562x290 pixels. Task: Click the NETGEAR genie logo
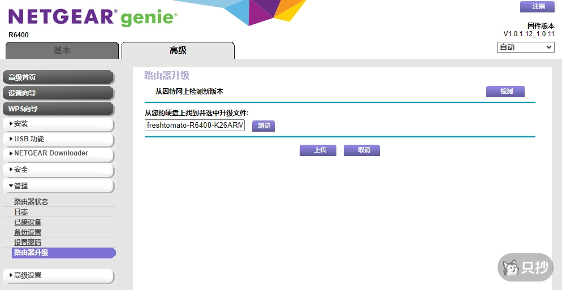click(x=93, y=17)
